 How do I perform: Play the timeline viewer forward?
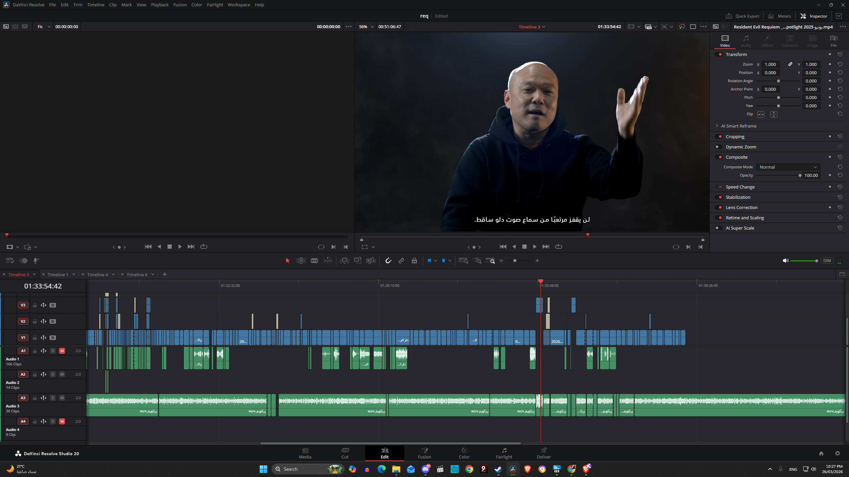(535, 246)
